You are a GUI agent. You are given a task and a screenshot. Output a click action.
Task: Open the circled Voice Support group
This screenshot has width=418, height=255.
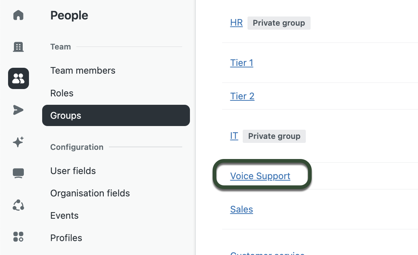pos(260,176)
